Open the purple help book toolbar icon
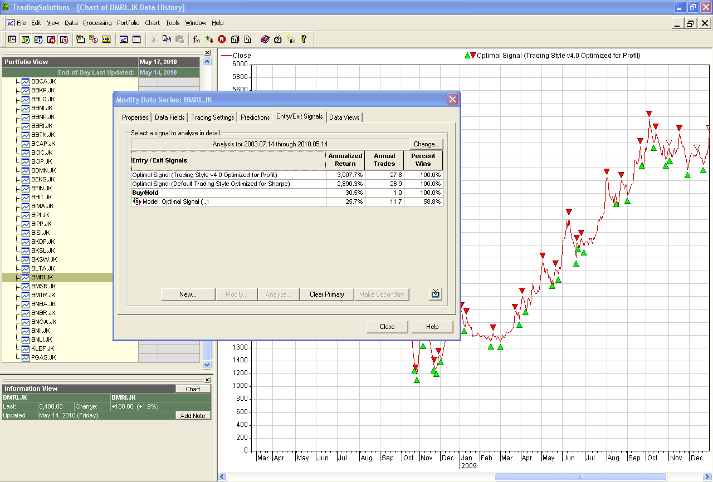 pyautogui.click(x=265, y=40)
